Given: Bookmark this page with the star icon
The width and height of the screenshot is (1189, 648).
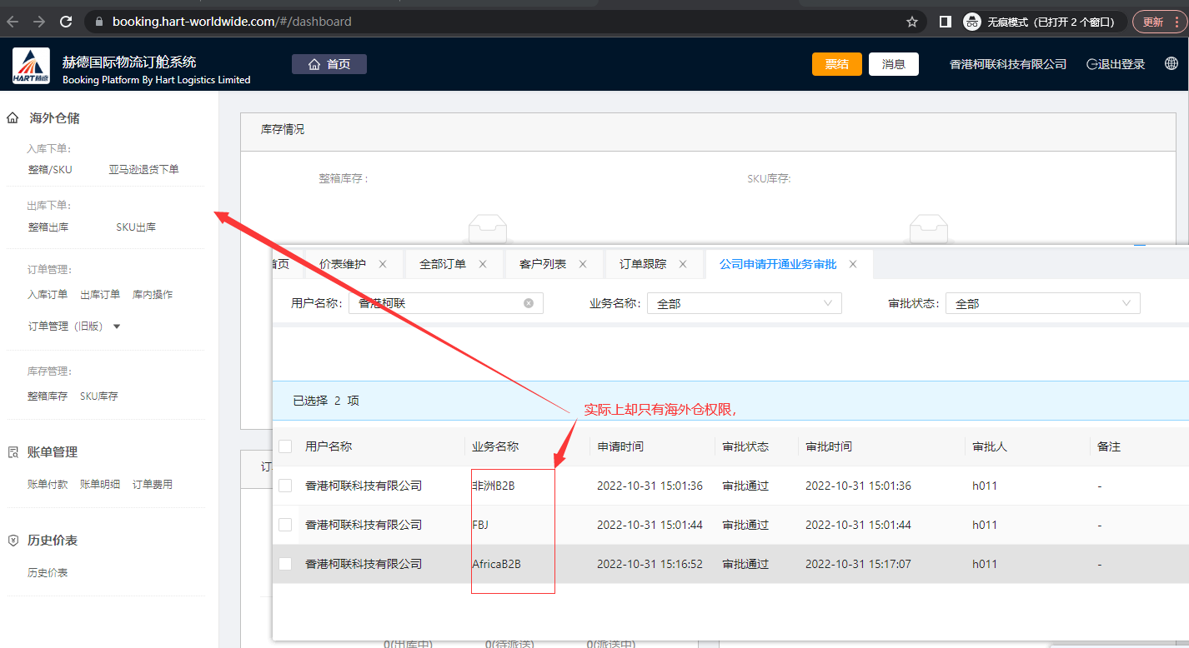Looking at the screenshot, I should pos(912,22).
